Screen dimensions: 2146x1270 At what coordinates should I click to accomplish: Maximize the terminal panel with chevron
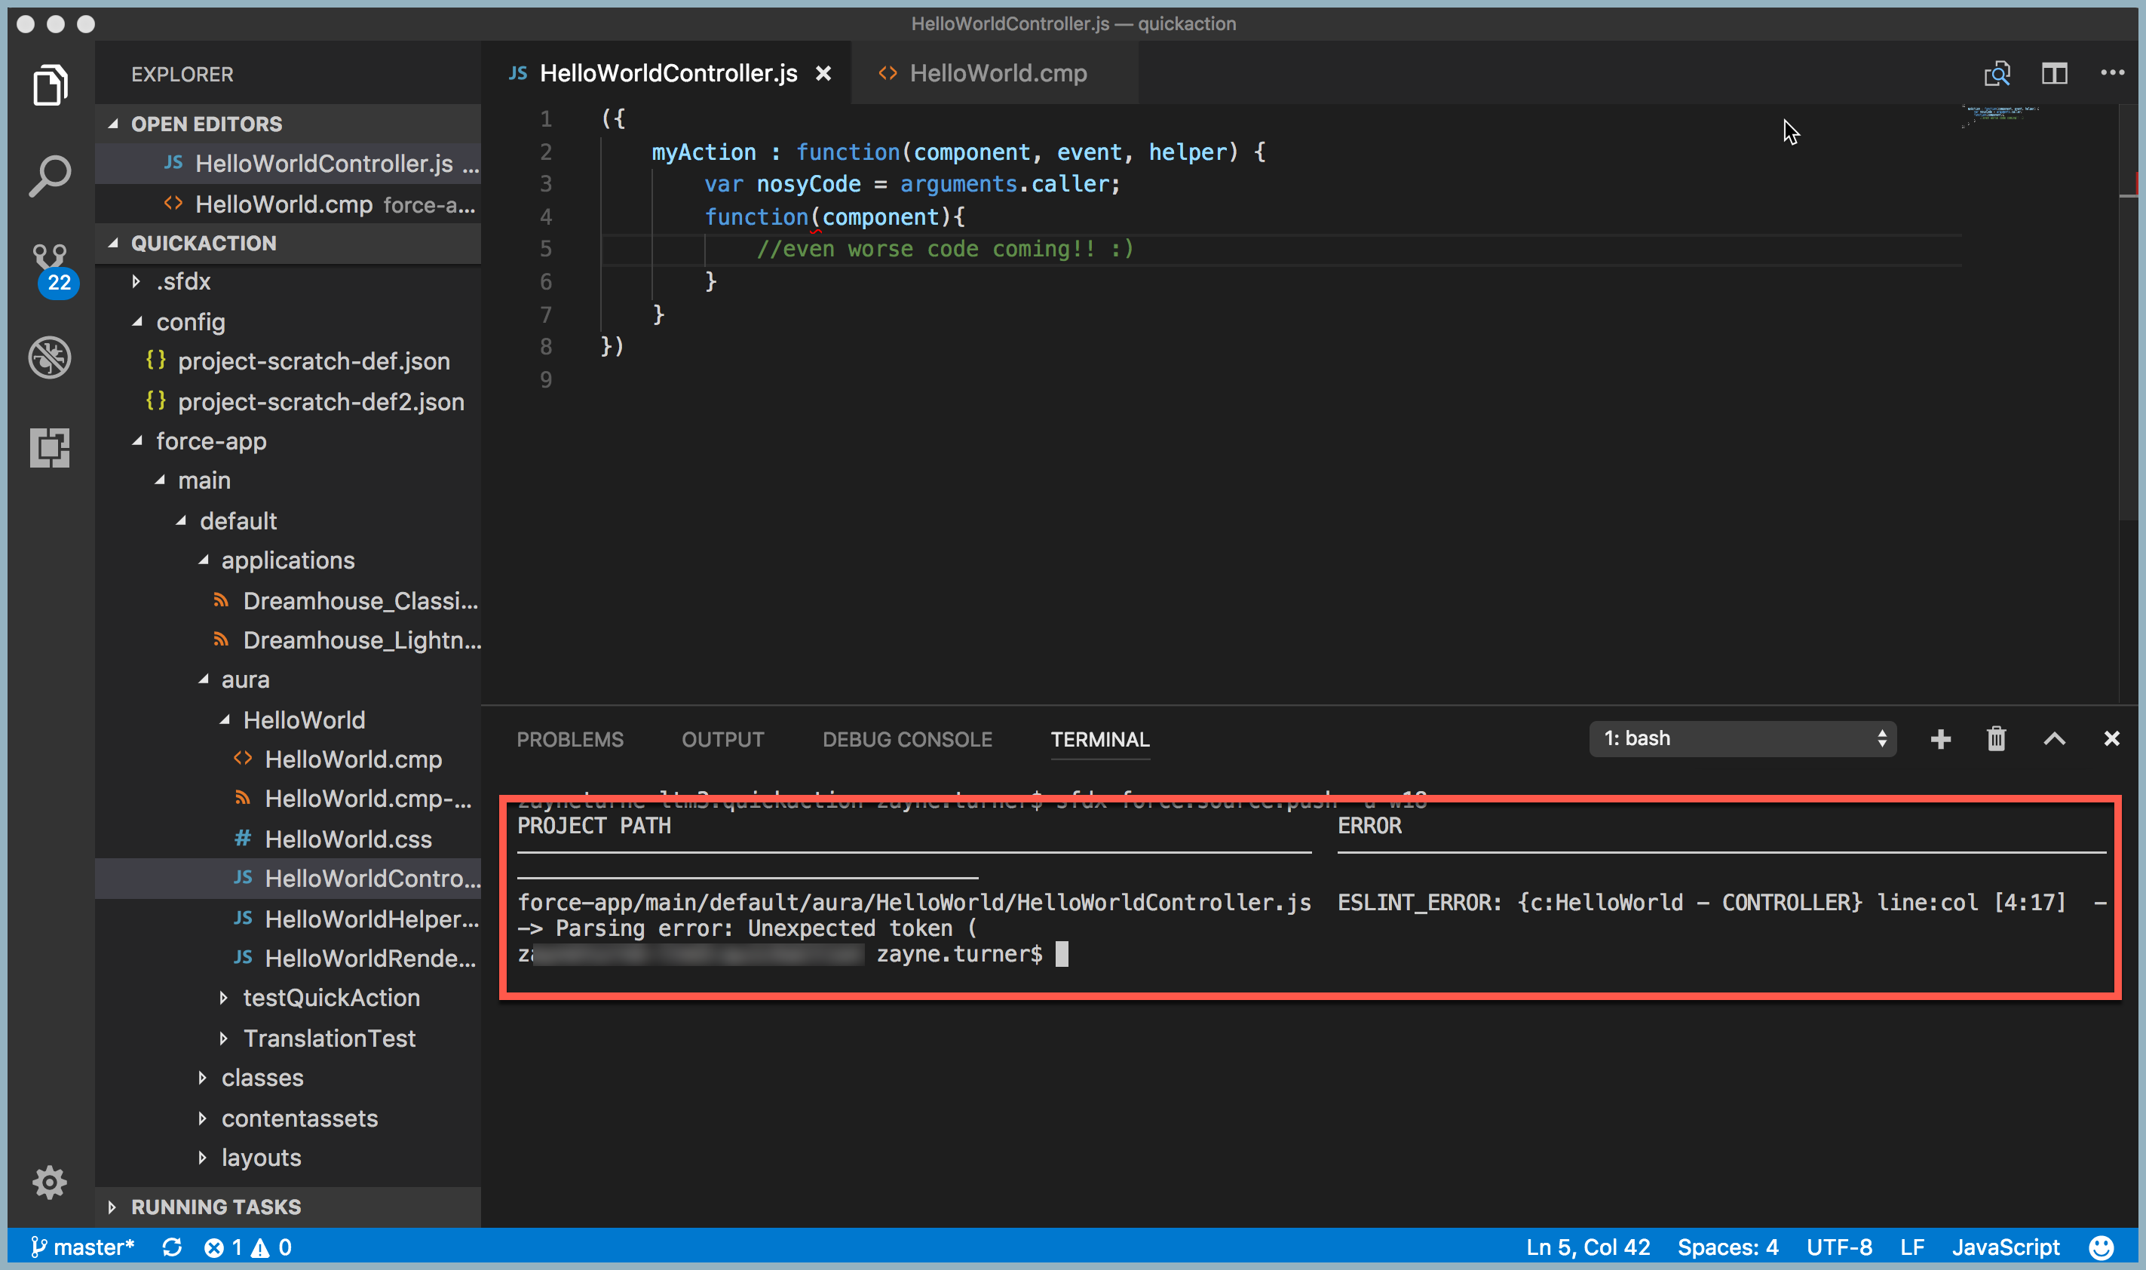[2053, 738]
